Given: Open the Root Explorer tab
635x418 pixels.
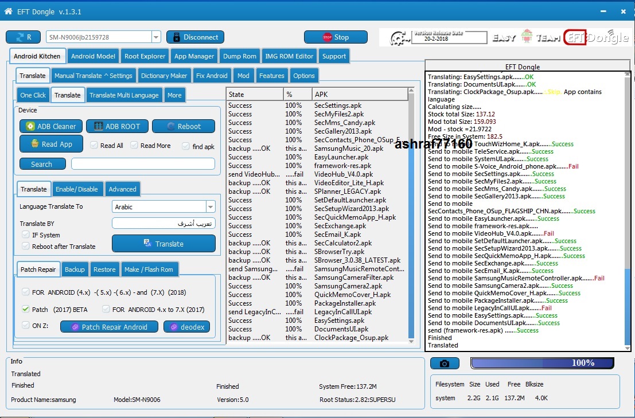Looking at the screenshot, I should click(x=145, y=56).
